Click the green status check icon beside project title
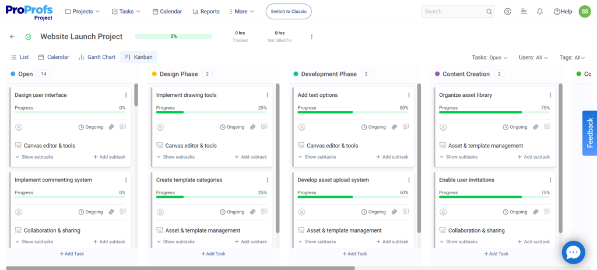The height and width of the screenshot is (270, 597). 28,37
